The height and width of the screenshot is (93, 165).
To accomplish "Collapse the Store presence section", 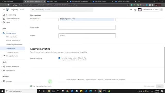I will 1,33.
